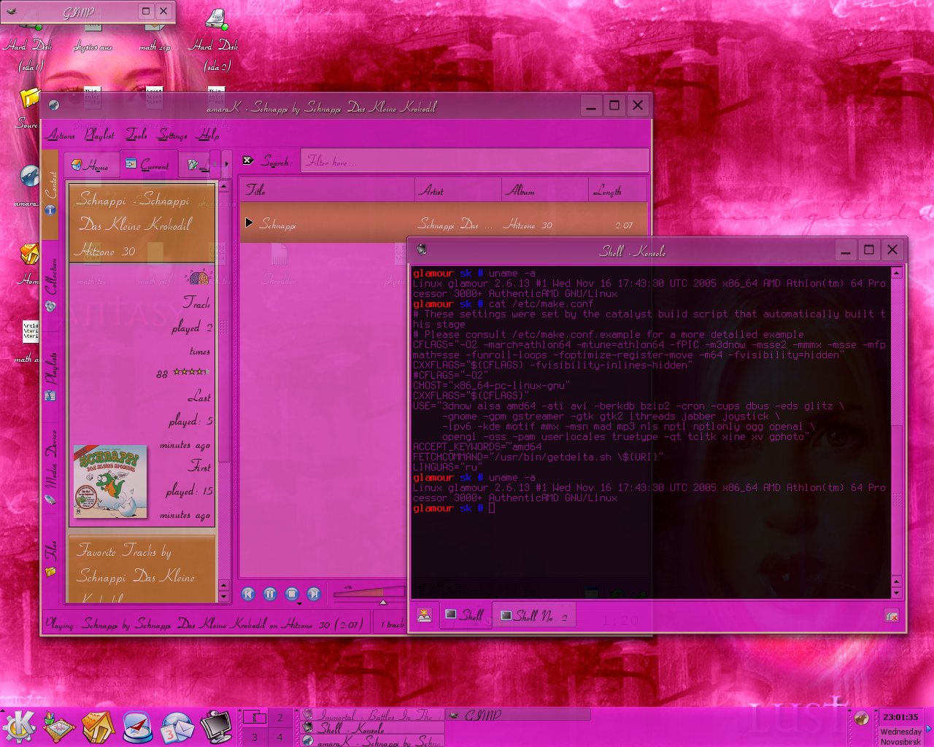934x747 pixels.
Task: Click the Length column header
Action: pos(617,190)
